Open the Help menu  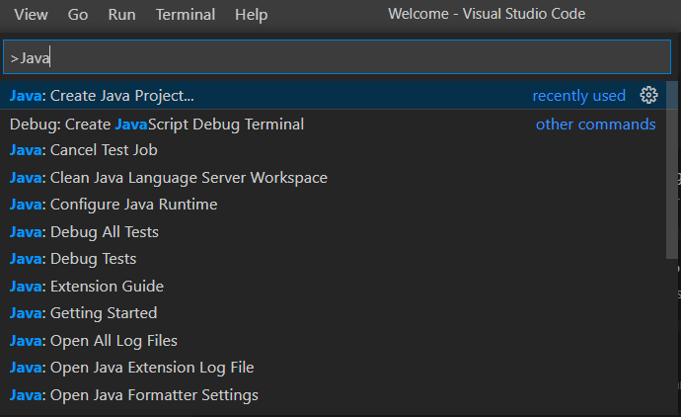(x=251, y=15)
